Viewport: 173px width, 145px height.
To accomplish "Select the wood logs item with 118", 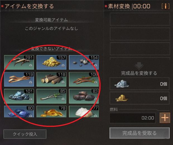I will pos(51,79).
